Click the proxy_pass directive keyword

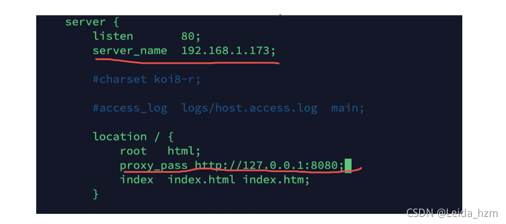[x=154, y=166]
